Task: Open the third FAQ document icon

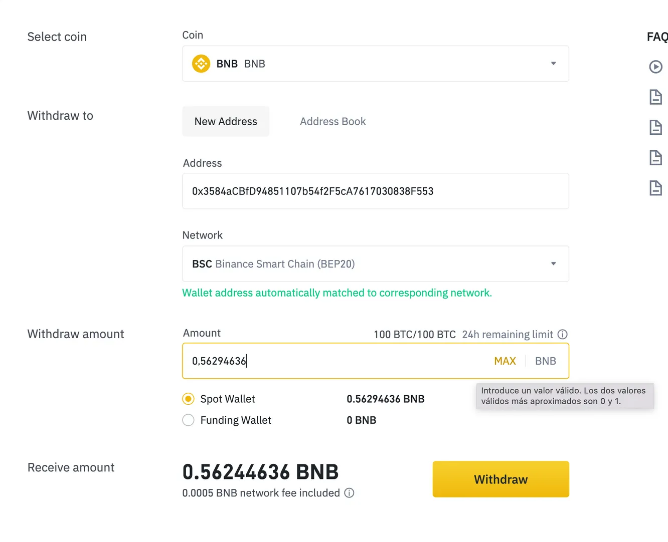Action: tap(655, 158)
